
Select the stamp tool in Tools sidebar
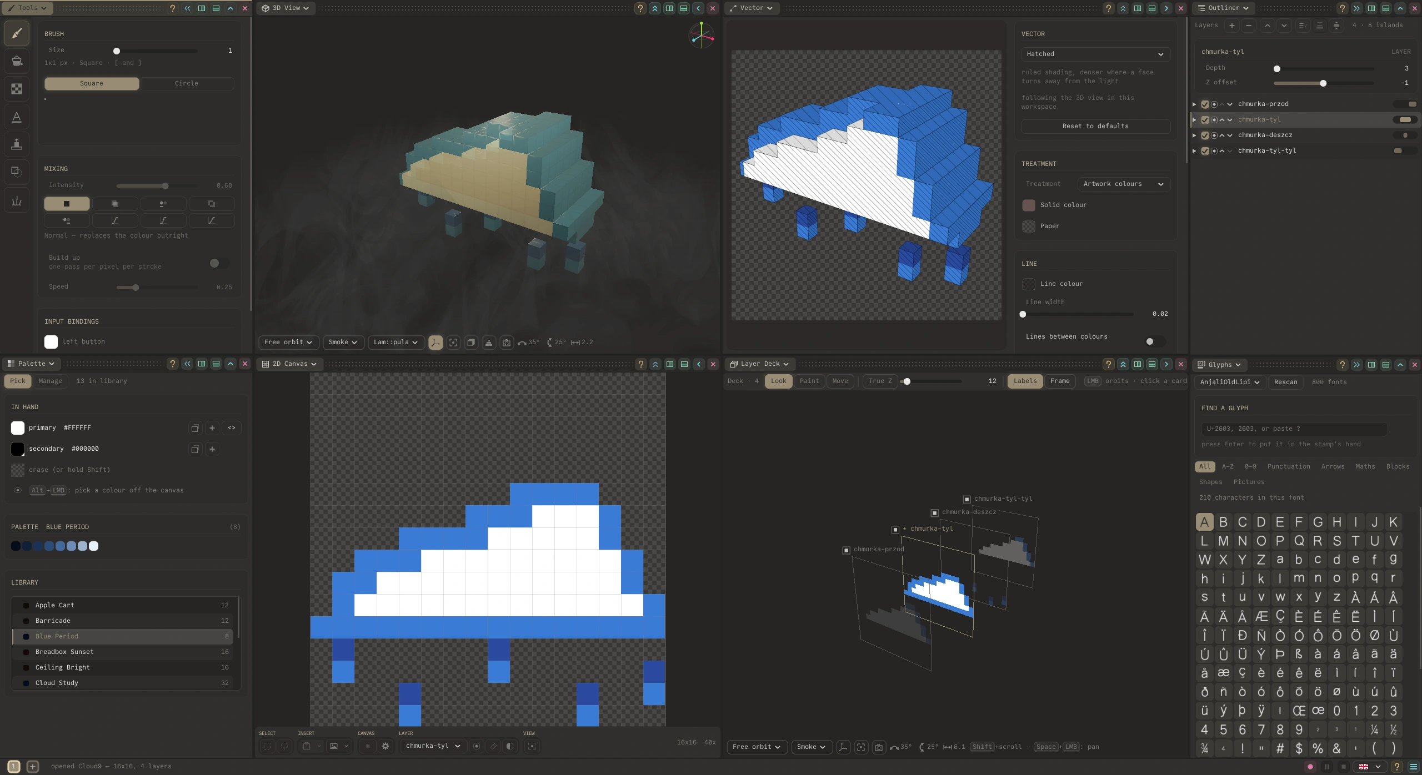pyautogui.click(x=17, y=144)
